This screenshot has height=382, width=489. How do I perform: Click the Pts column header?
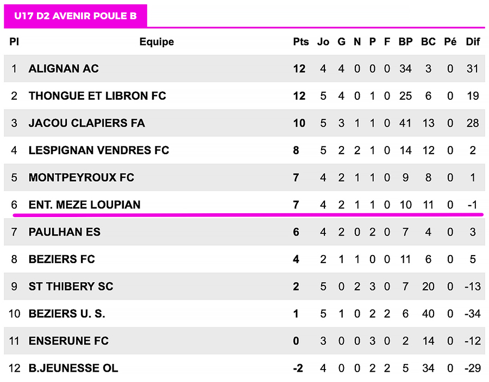coord(300,42)
